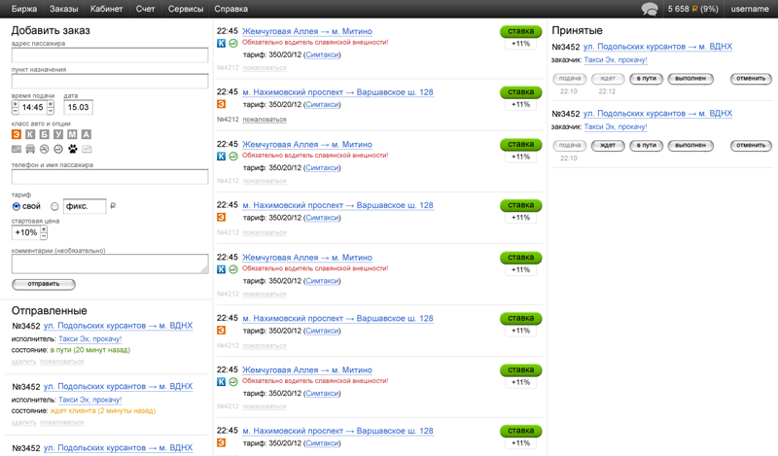Increase minutes with the right plus stepper
Viewport: 778px width, 456px height.
(51, 104)
